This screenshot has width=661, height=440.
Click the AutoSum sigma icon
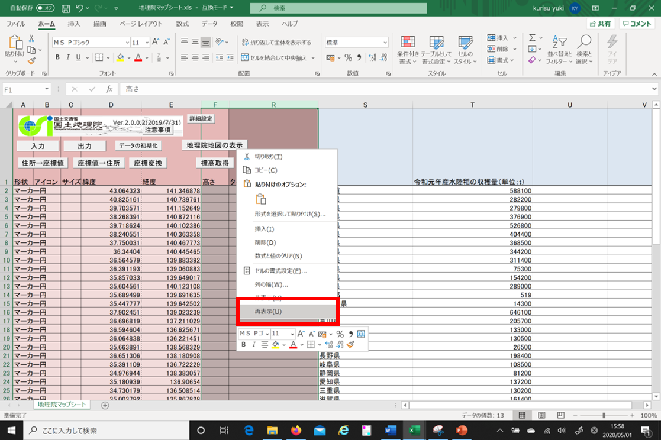point(533,38)
